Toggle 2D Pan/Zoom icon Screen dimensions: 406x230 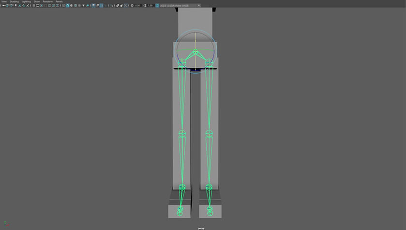tap(24, 5)
